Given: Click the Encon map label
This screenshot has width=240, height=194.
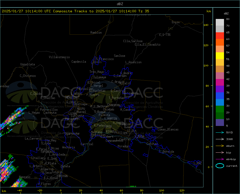Looking at the screenshot, I should tap(176, 22).
